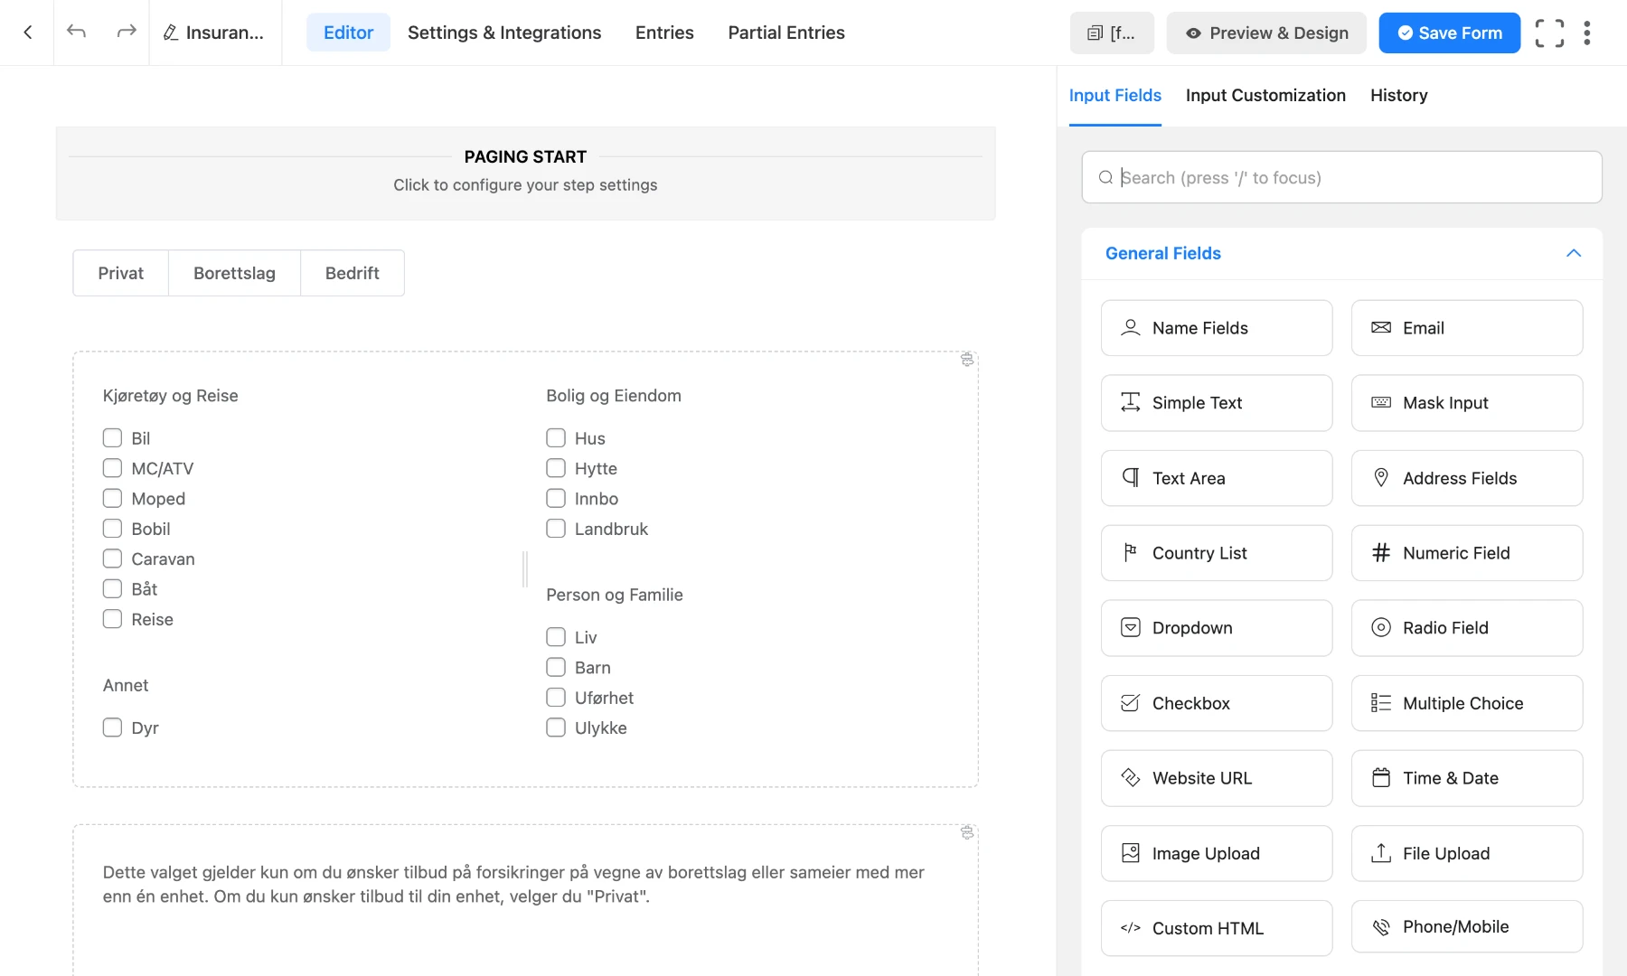This screenshot has height=976, width=1627.
Task: Add a Time & Date field
Action: tap(1466, 778)
